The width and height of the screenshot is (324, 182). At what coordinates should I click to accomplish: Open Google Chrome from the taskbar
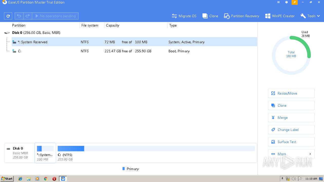(x=46, y=179)
